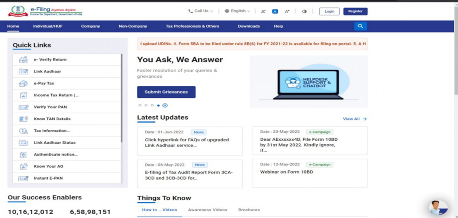Image resolution: width=458 pixels, height=218 pixels.
Task: Open e-Pay Tax via its envelope icon
Action: coord(23,83)
